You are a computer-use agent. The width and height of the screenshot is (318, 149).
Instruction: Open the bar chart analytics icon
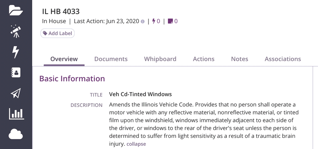click(x=16, y=114)
